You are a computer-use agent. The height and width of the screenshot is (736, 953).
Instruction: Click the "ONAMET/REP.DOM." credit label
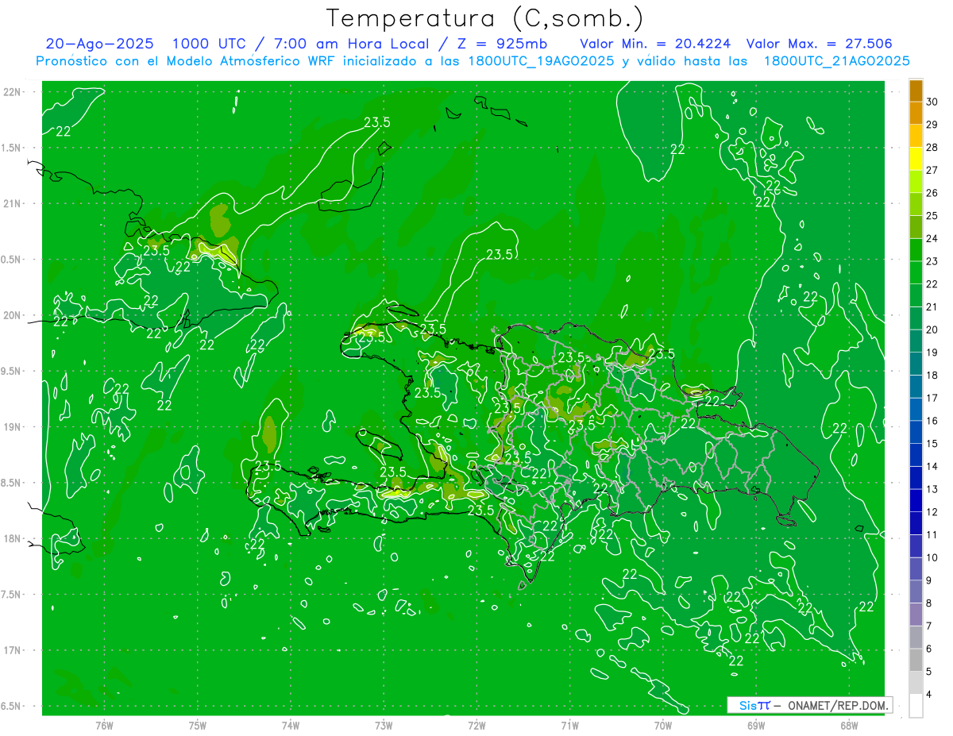[x=838, y=705]
